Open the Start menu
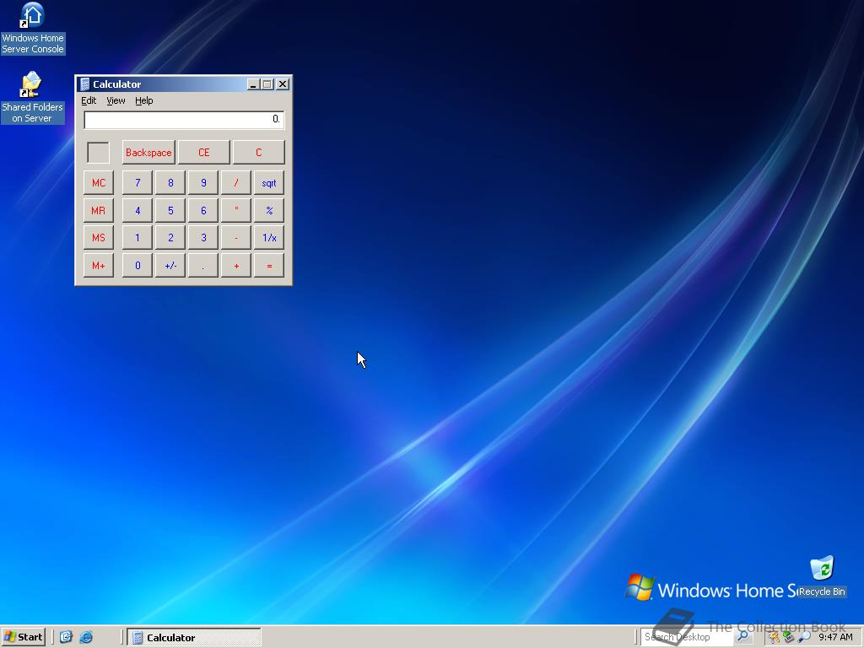Screen dimensions: 864x648 coord(23,637)
